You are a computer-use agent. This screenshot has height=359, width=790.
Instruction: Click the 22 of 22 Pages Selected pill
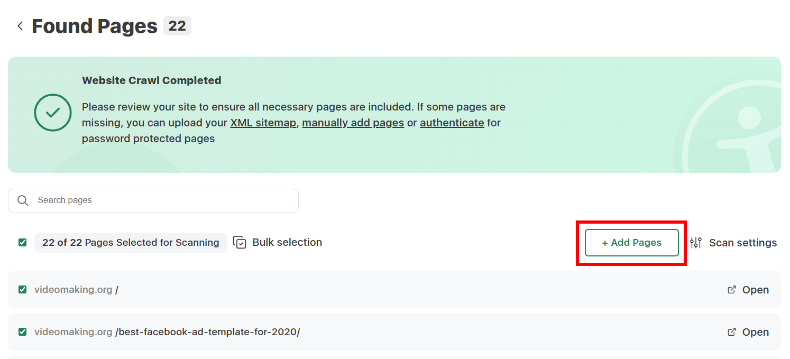(131, 242)
